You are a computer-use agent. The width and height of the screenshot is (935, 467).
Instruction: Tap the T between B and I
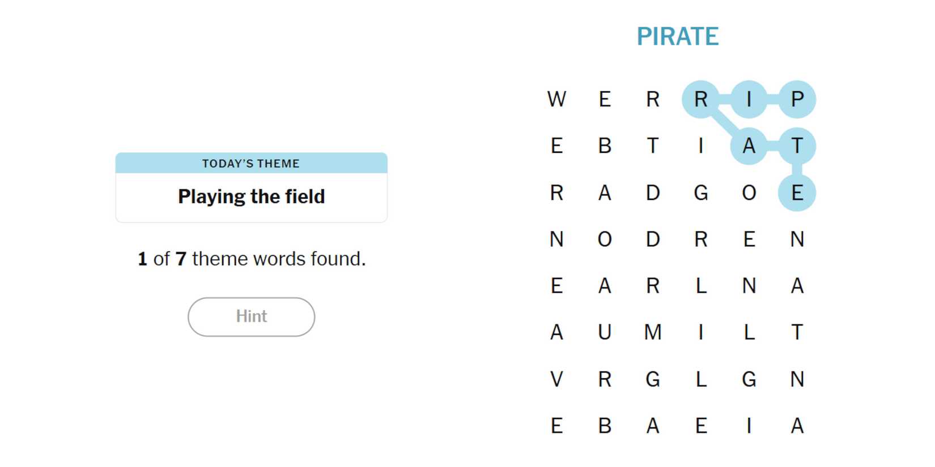point(653,146)
